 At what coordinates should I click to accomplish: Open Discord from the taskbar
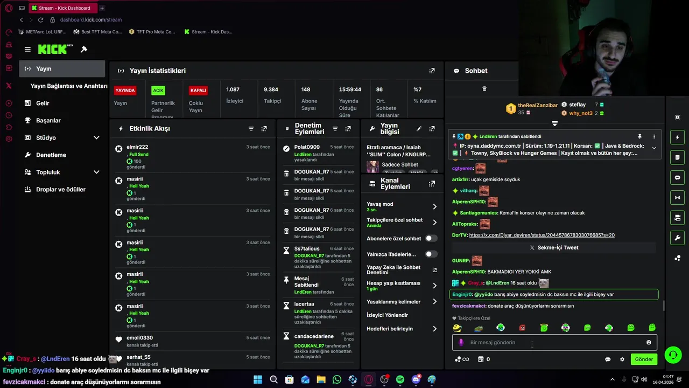click(x=416, y=379)
